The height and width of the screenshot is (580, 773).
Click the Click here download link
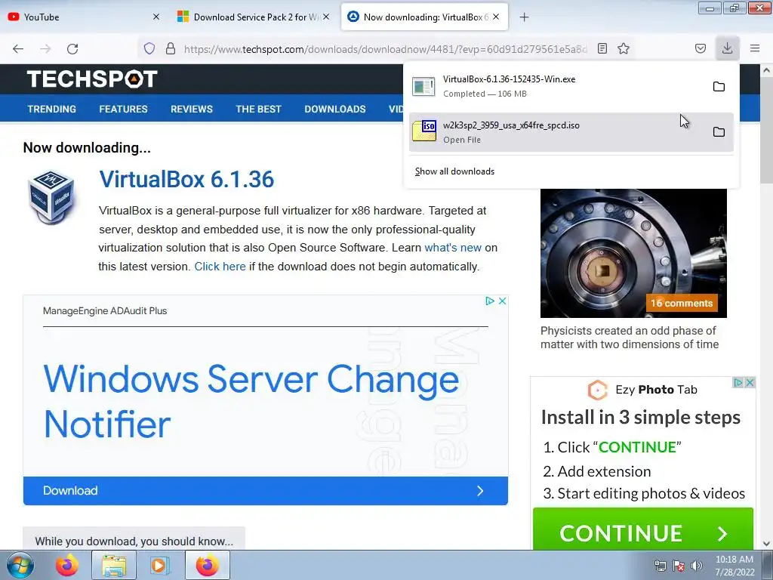[x=220, y=267]
